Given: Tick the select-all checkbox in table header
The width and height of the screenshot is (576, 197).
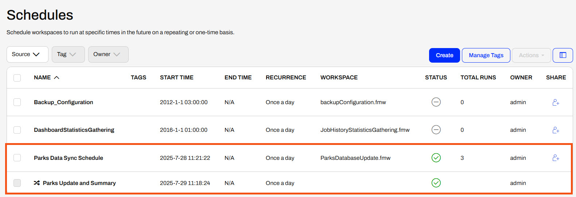Looking at the screenshot, I should point(17,78).
